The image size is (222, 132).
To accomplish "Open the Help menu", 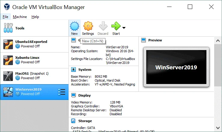I will [35, 17].
